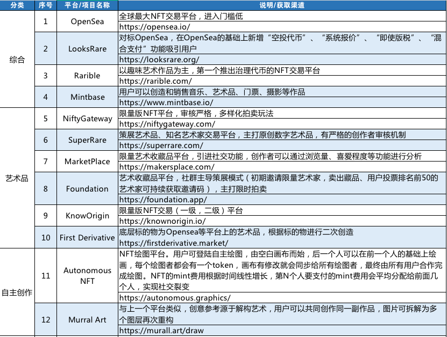Open the https://foundation.app/ URL

pyautogui.click(x=163, y=200)
